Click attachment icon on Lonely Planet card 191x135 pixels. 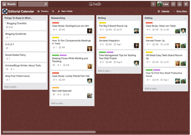[x=54, y=80]
